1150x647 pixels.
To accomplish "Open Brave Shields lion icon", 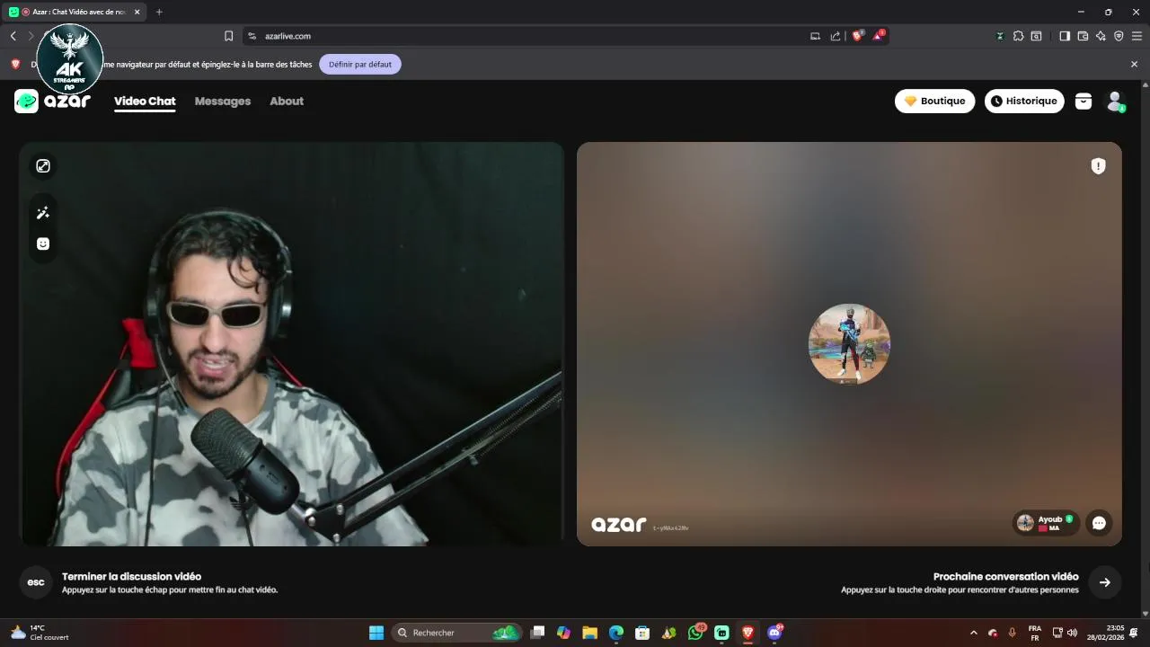I will click(857, 36).
